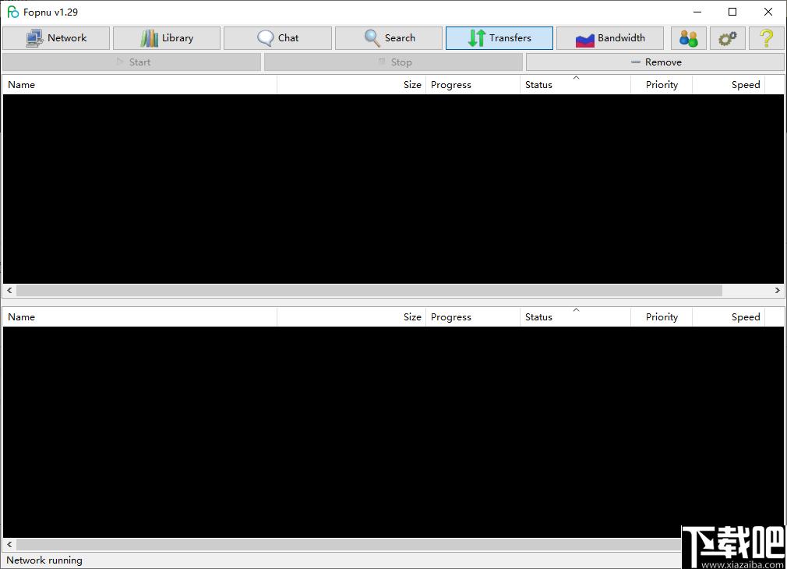Select the Transfers tab
The height and width of the screenshot is (569, 787).
(x=499, y=38)
